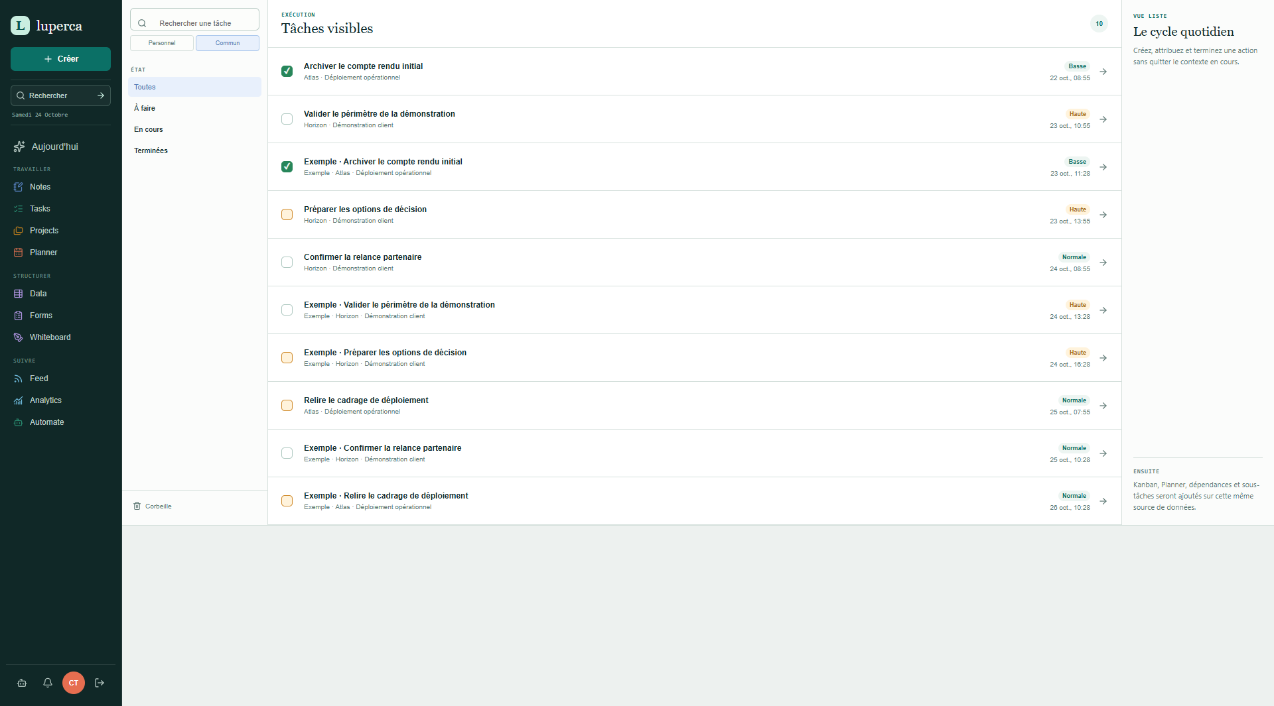Open the Whiteboard icon
This screenshot has width=1274, height=706.
coord(19,337)
